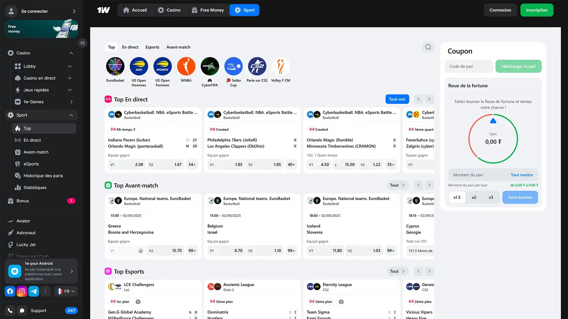This screenshot has height=319, width=568.
Task: Select the x2 multiplier option
Action: coord(474,197)
